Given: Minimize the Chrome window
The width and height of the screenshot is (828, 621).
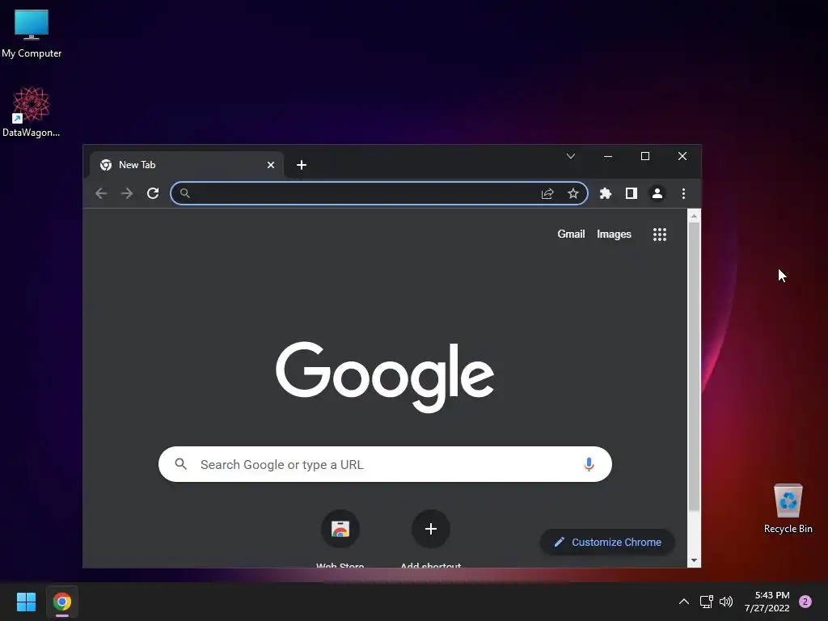Looking at the screenshot, I should click(x=608, y=156).
